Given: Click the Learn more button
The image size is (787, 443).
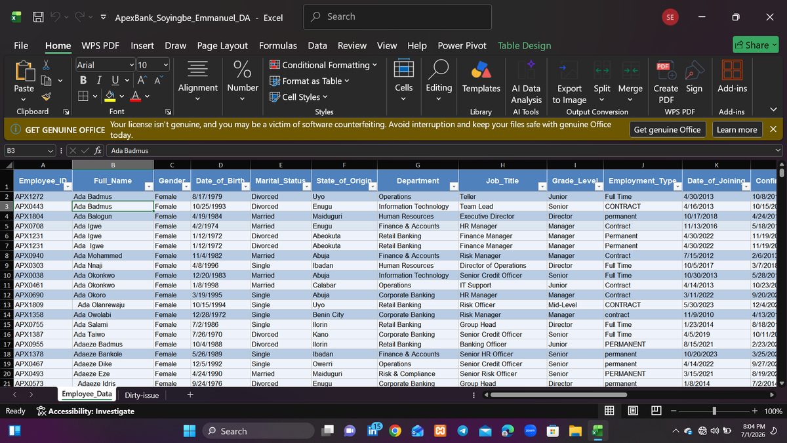Looking at the screenshot, I should 737,129.
